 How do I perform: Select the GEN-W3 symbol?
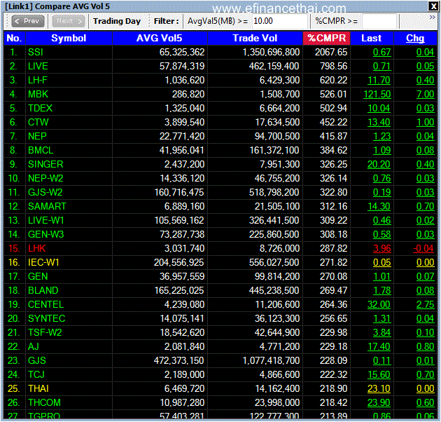pyautogui.click(x=45, y=234)
